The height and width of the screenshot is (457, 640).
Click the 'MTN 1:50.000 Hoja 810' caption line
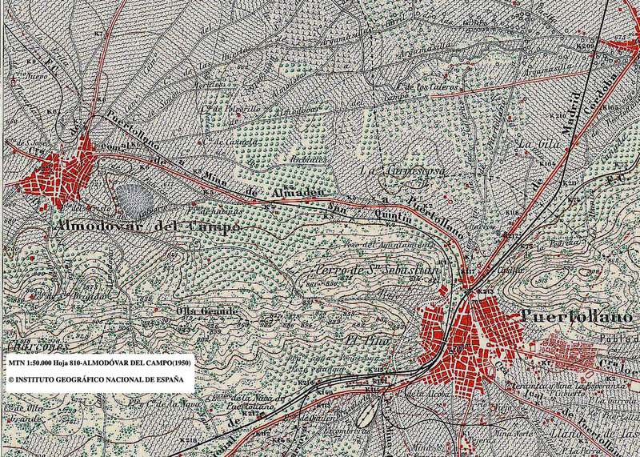click(x=98, y=363)
